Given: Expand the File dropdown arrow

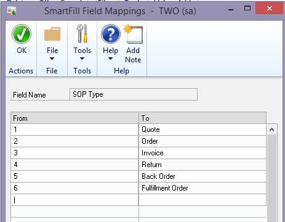Looking at the screenshot, I should 52,59.
